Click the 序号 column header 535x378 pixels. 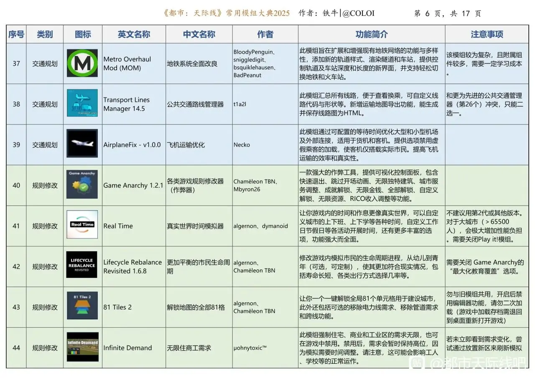[16, 35]
